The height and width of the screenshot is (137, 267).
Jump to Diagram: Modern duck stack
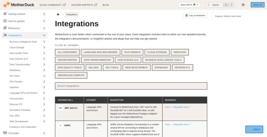tap(228, 16)
